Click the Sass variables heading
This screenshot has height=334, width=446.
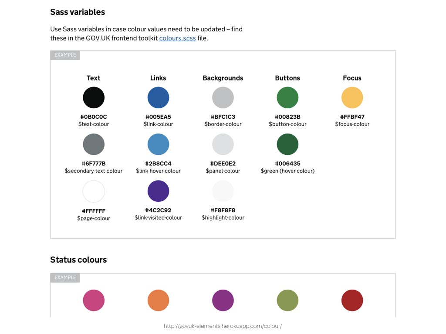(x=78, y=12)
